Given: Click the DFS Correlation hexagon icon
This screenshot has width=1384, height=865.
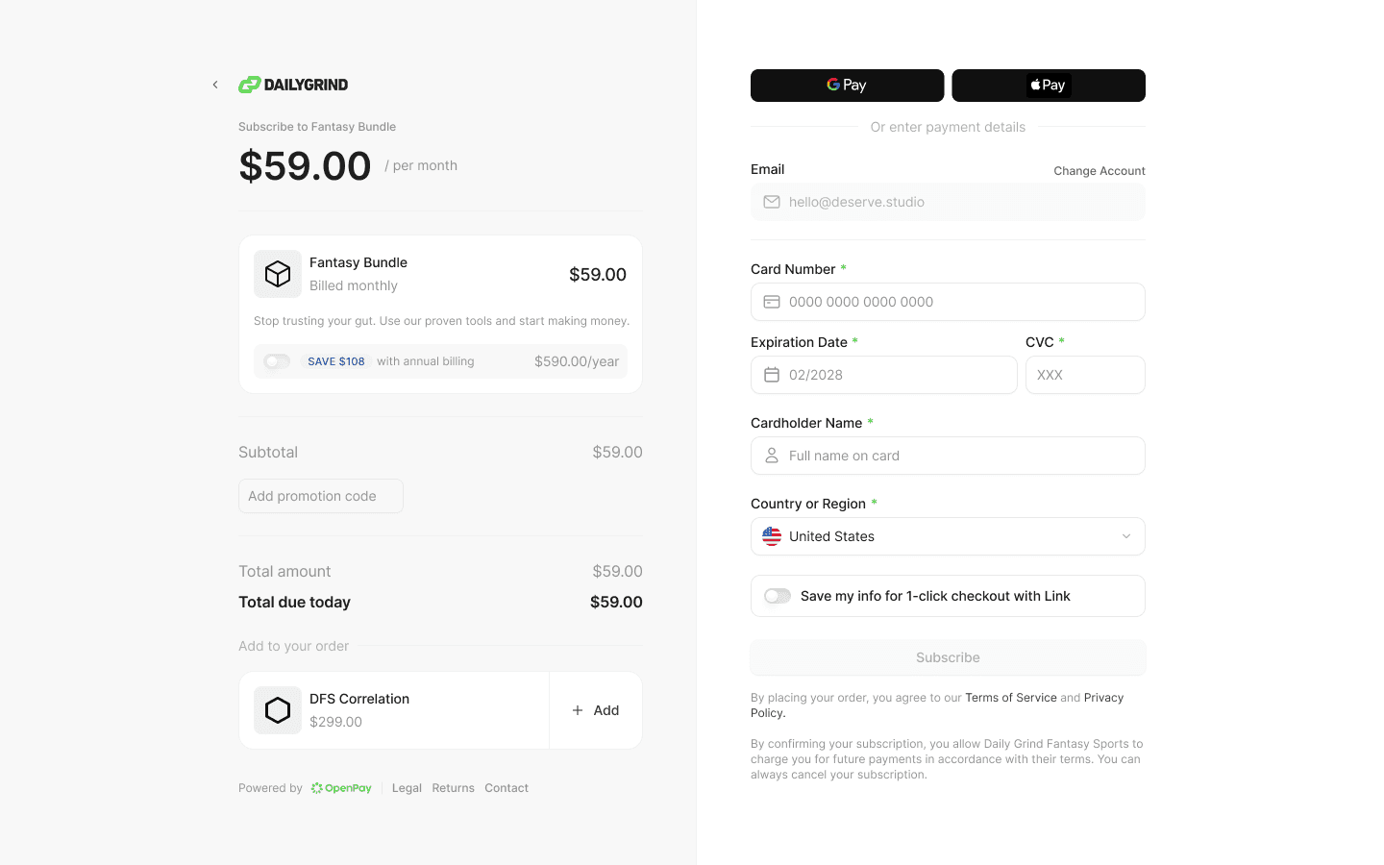Looking at the screenshot, I should (278, 710).
